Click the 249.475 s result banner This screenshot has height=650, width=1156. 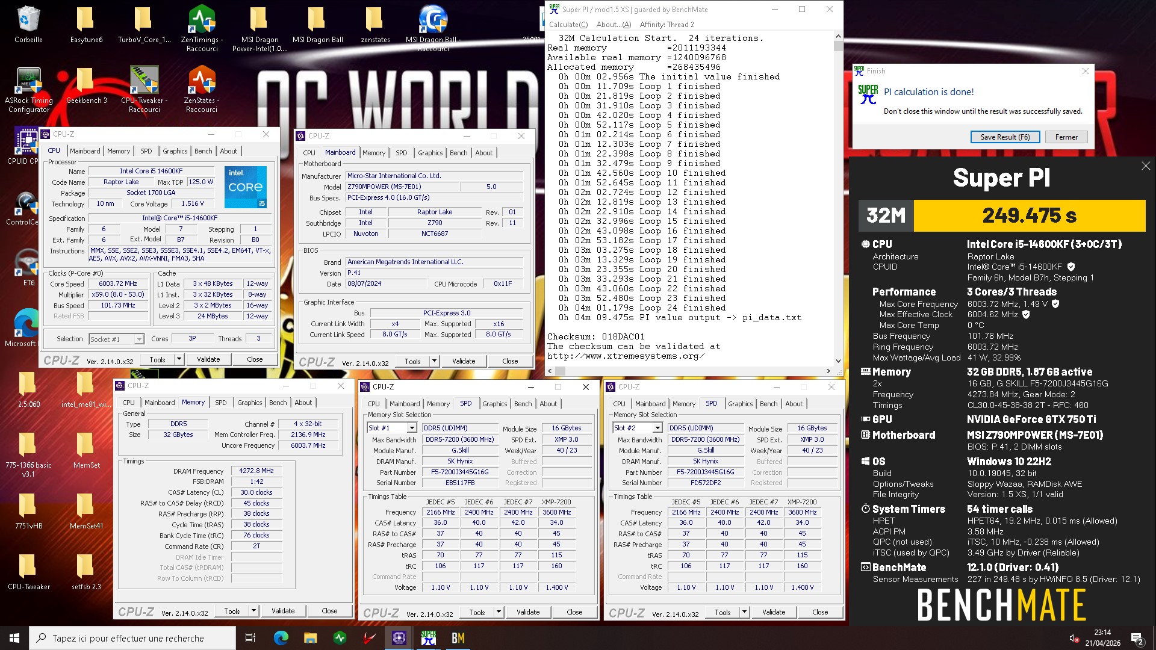point(1029,215)
